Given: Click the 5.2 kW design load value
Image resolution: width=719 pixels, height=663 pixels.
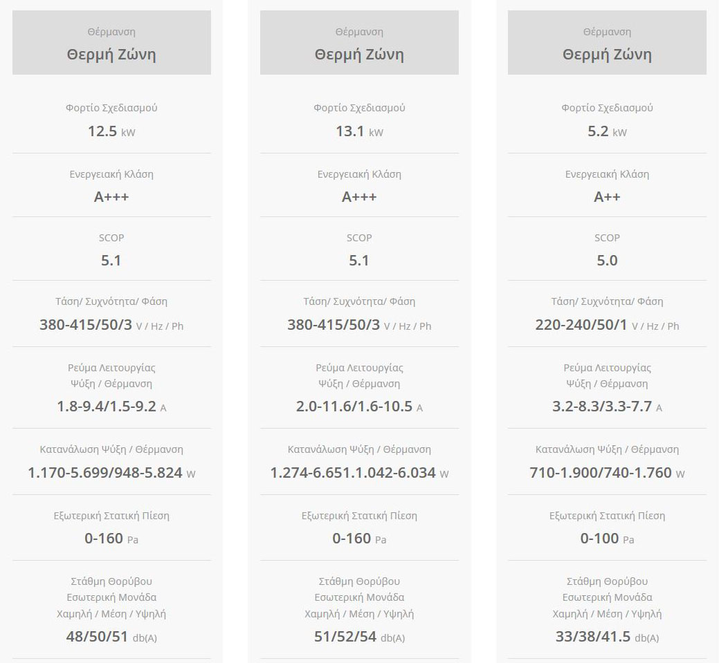Looking at the screenshot, I should pyautogui.click(x=607, y=131).
